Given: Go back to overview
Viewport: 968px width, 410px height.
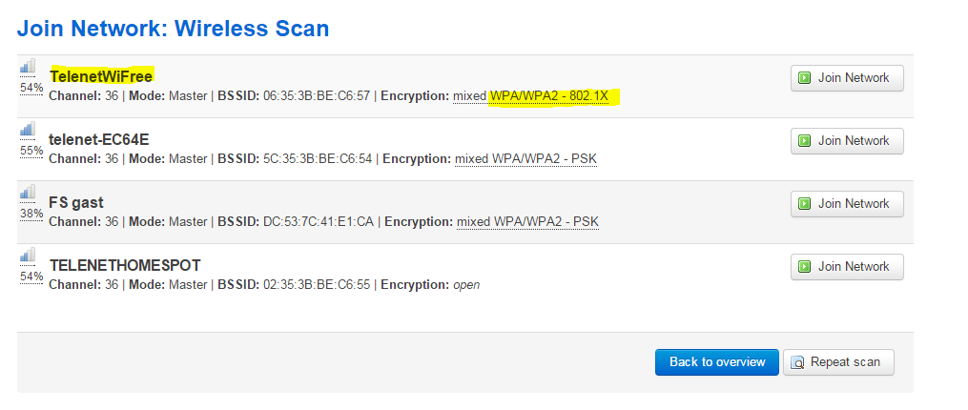Looking at the screenshot, I should pos(716,362).
